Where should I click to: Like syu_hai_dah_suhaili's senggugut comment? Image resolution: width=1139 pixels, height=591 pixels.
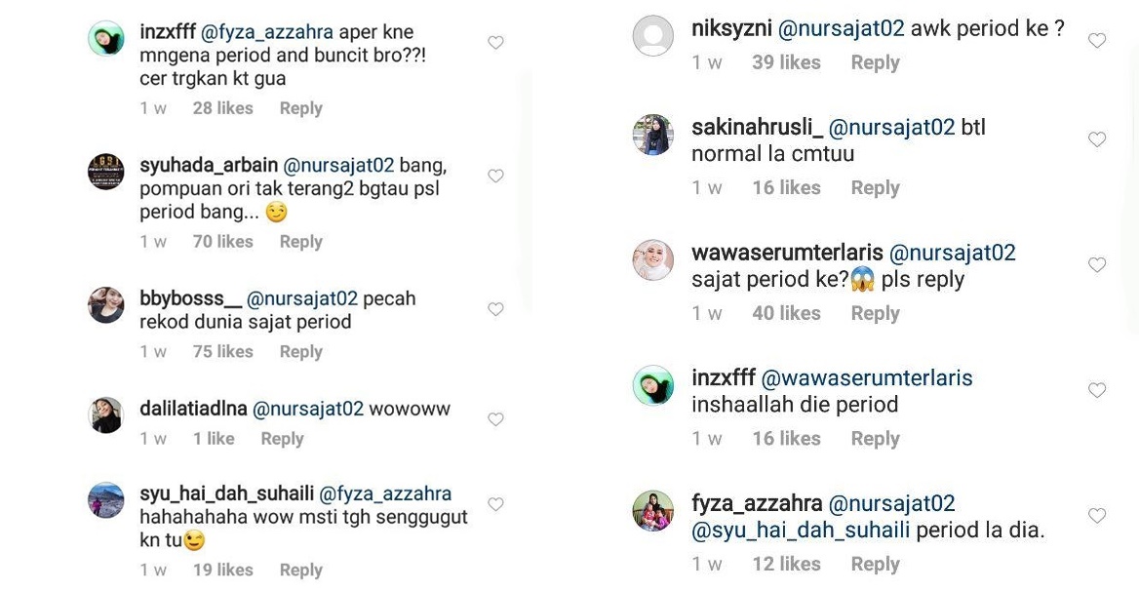tap(495, 504)
